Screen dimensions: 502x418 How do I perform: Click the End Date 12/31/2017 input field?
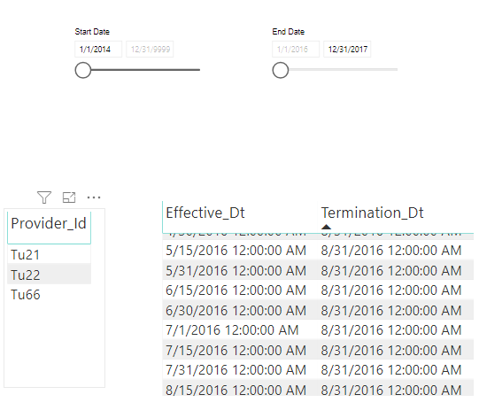tap(347, 50)
